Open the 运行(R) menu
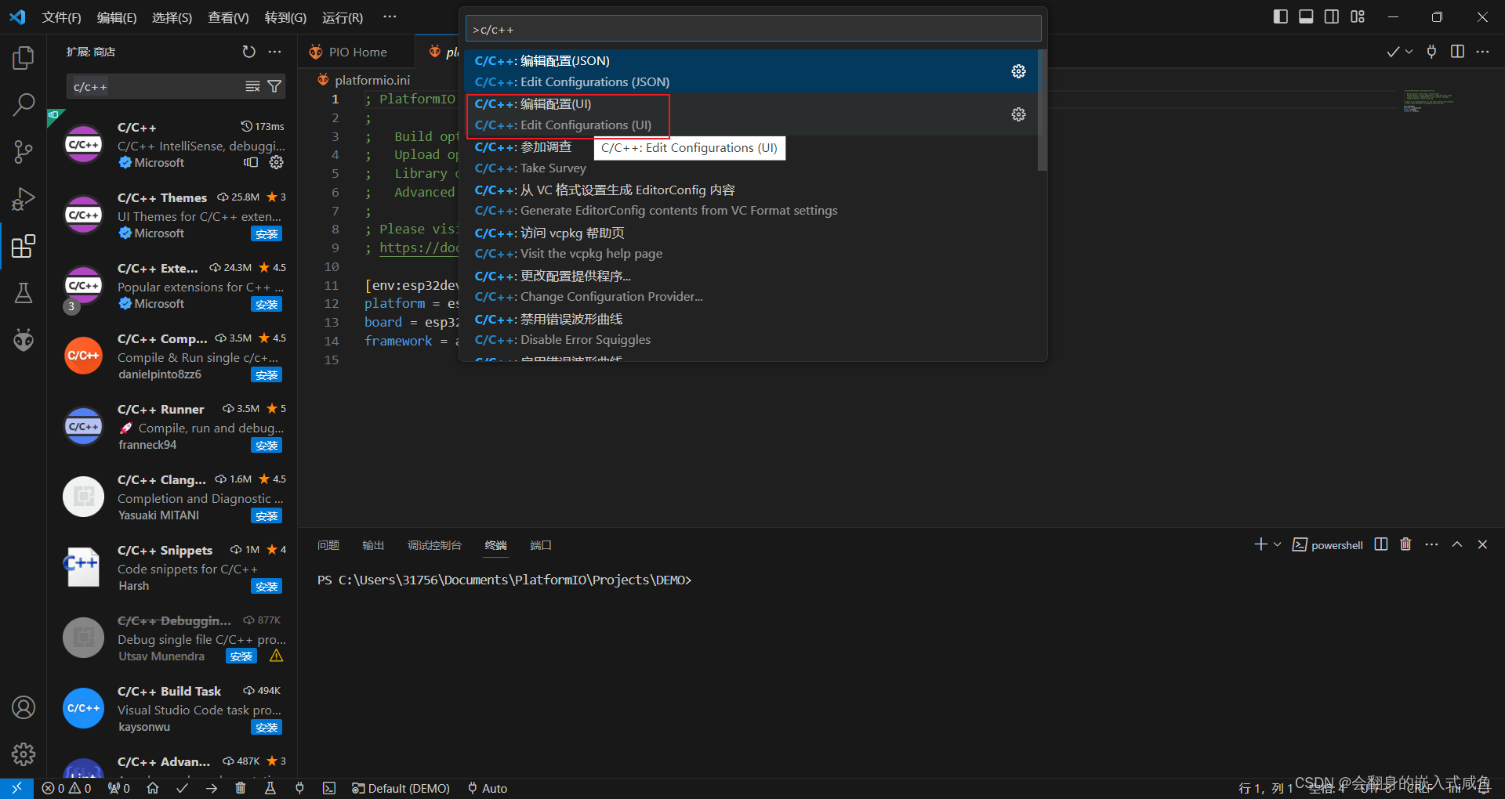Viewport: 1505px width, 799px height. pos(343,17)
